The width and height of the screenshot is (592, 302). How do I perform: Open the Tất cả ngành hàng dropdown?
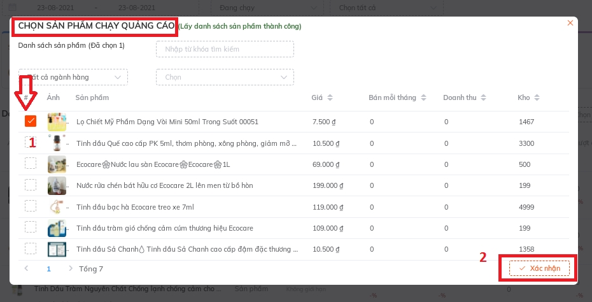73,77
